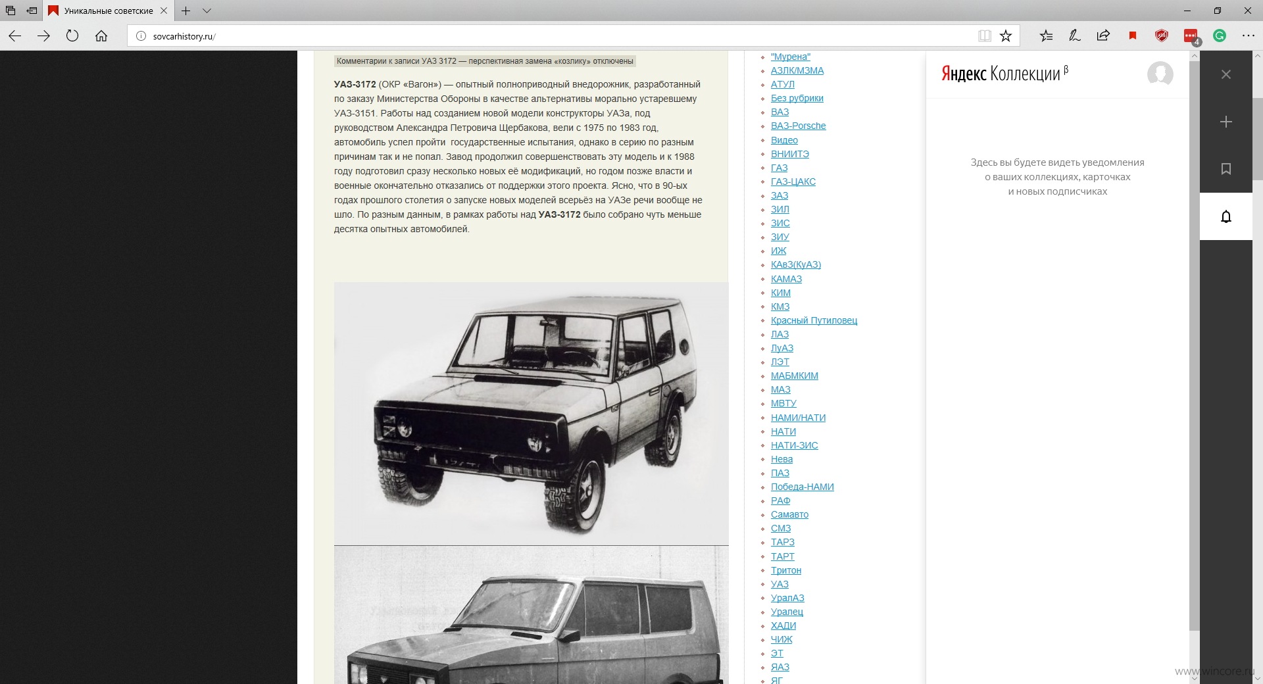1263x684 pixels.
Task: Open the red shield ad-blocker extension
Action: 1162,36
